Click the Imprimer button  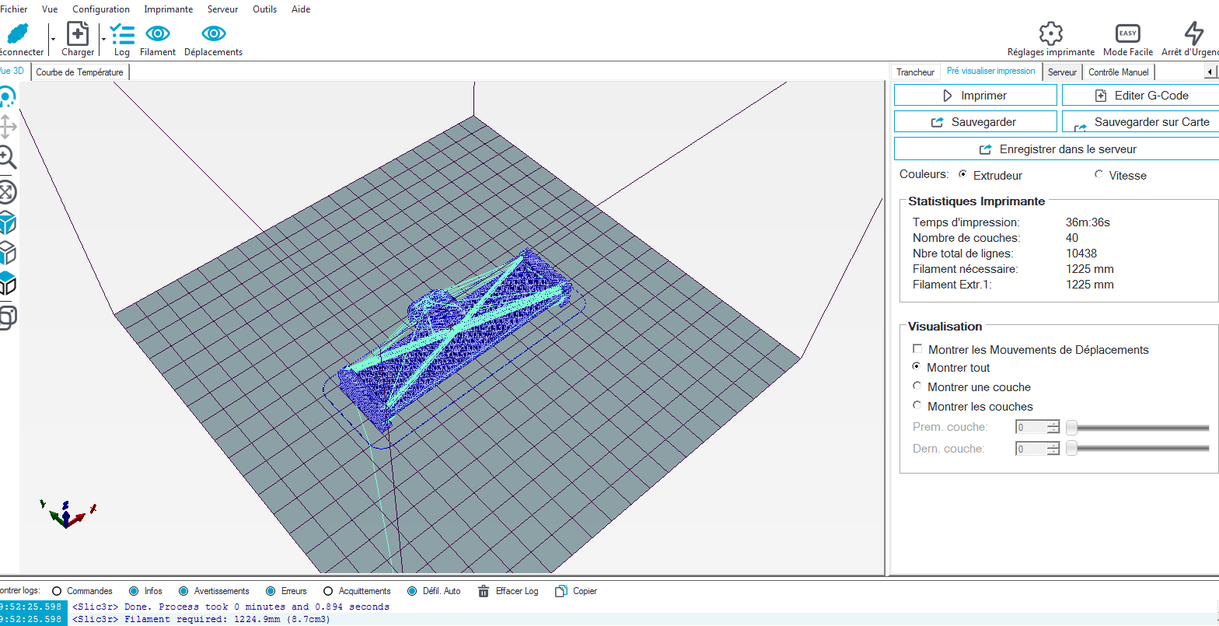tap(975, 96)
